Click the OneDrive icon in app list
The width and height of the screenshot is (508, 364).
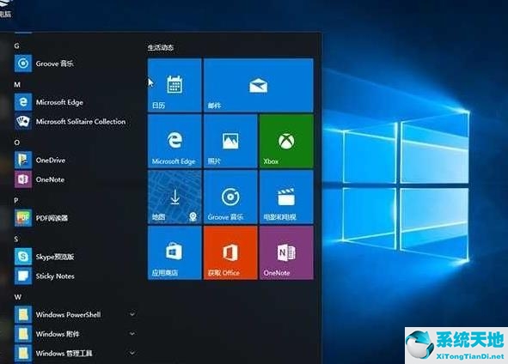[x=23, y=160]
